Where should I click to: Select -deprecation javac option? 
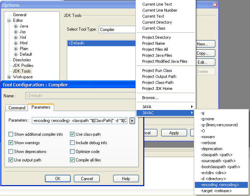pyautogui.click(x=221, y=149)
